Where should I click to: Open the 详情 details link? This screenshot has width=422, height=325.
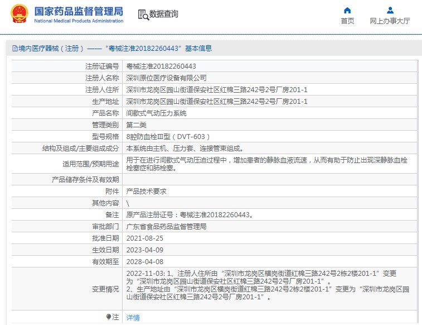pyautogui.click(x=133, y=317)
